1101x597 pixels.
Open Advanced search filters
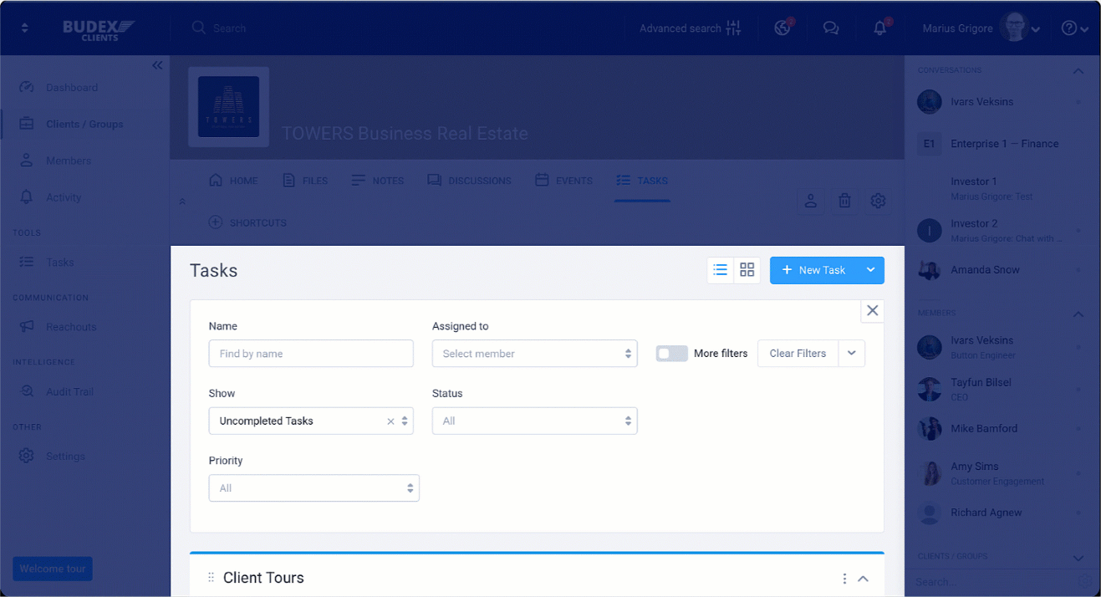tap(691, 28)
